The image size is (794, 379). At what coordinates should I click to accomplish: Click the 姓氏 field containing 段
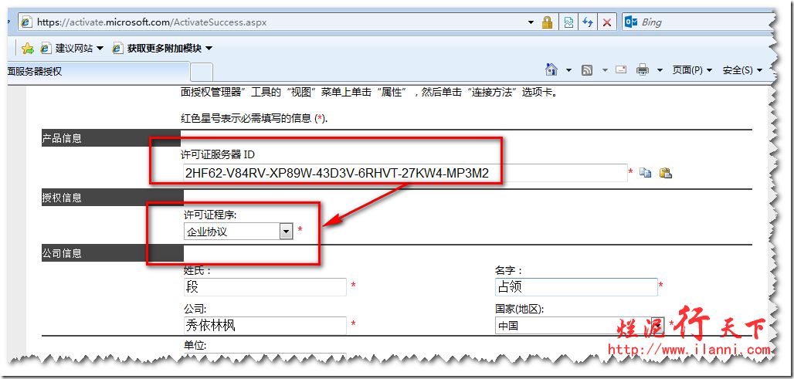[x=265, y=287]
